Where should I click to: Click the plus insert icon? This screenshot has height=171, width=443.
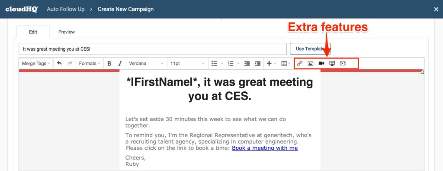[269, 64]
